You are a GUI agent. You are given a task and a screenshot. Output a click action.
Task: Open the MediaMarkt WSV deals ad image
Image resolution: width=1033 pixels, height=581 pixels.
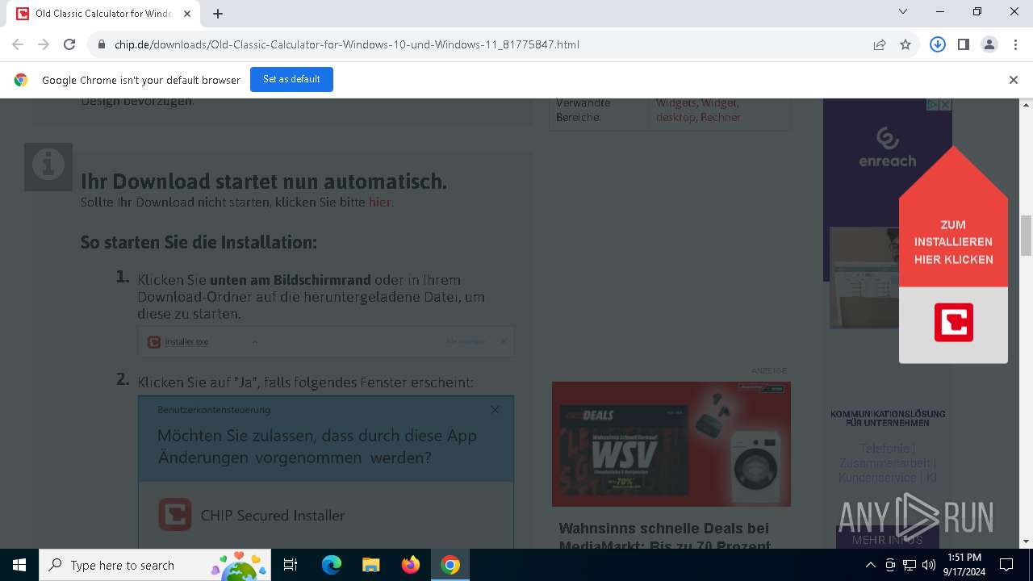(x=671, y=444)
